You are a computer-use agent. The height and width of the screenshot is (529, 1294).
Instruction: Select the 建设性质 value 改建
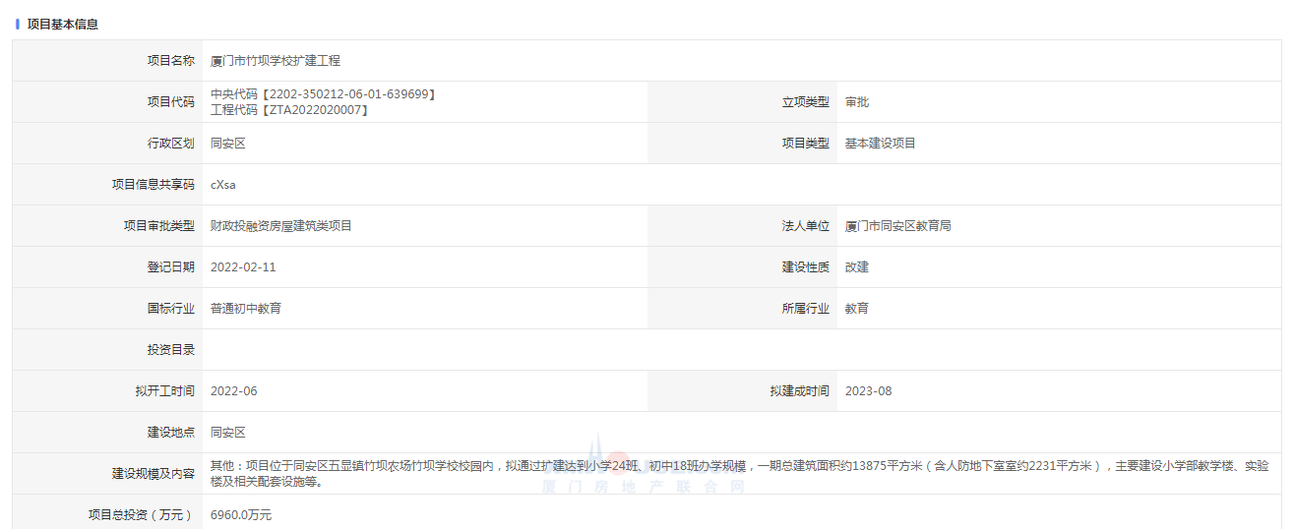click(856, 267)
